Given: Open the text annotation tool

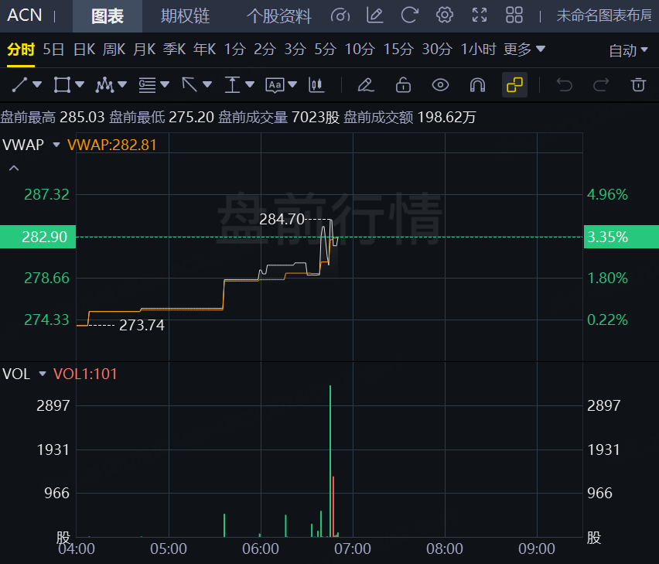Looking at the screenshot, I should click(277, 84).
